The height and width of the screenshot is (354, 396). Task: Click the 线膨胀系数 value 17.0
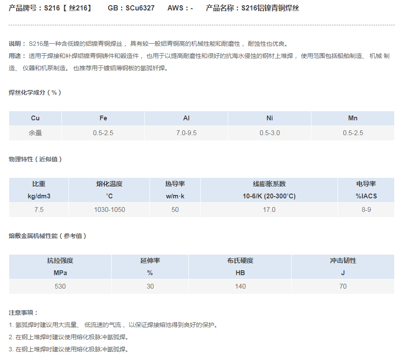pyautogui.click(x=269, y=210)
